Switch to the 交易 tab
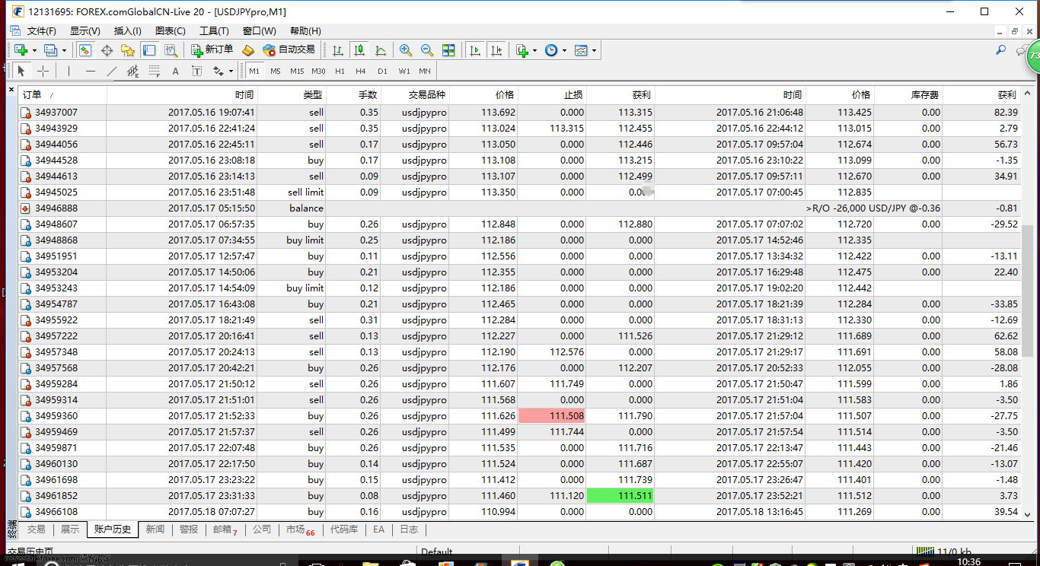Screen dimensions: 1040x566 click(37, 529)
